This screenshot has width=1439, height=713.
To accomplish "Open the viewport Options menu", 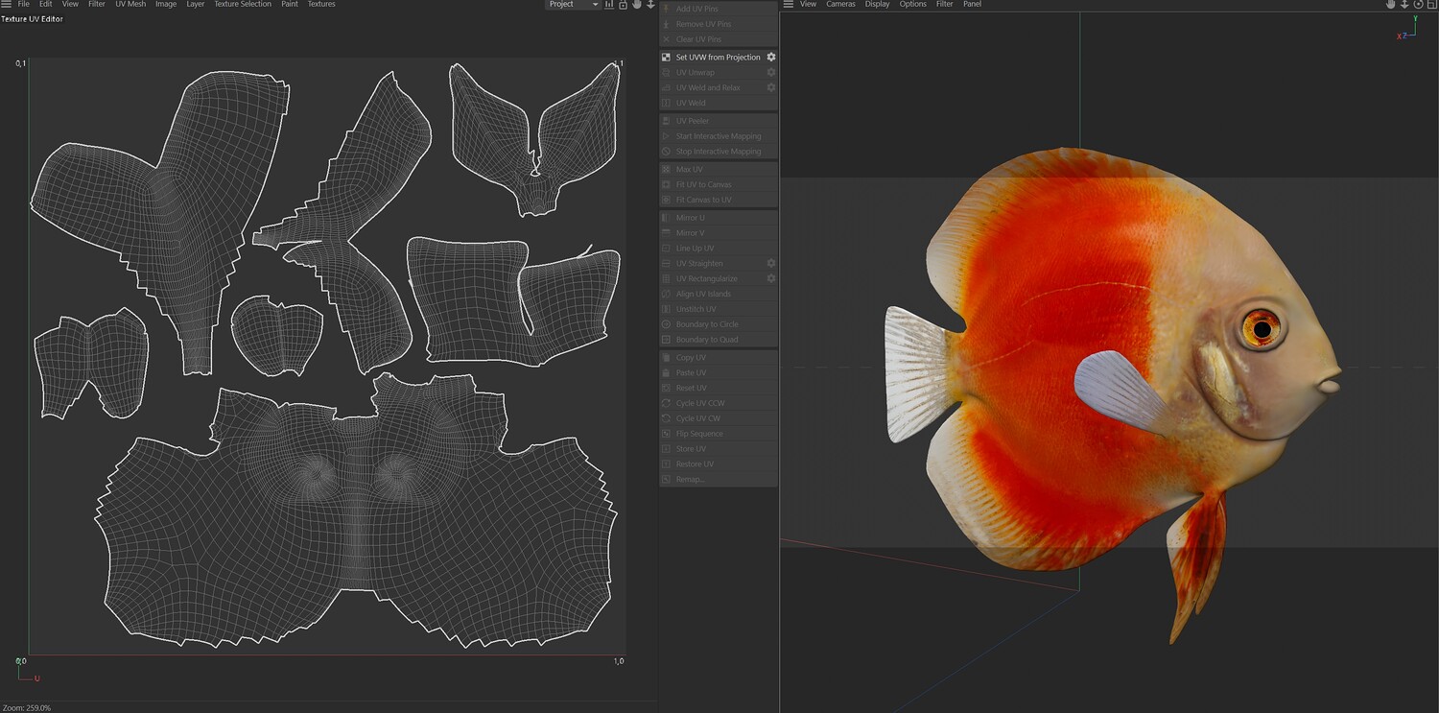I will click(x=912, y=4).
